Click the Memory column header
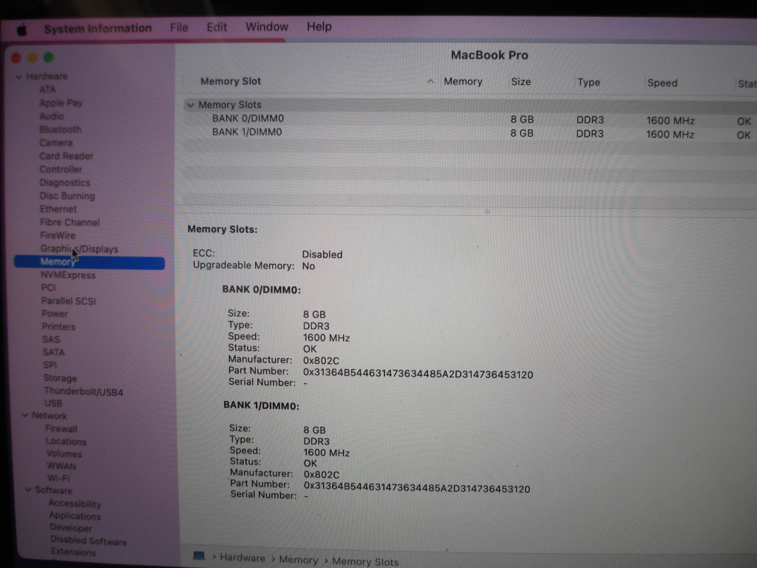This screenshot has width=757, height=568. [x=463, y=81]
